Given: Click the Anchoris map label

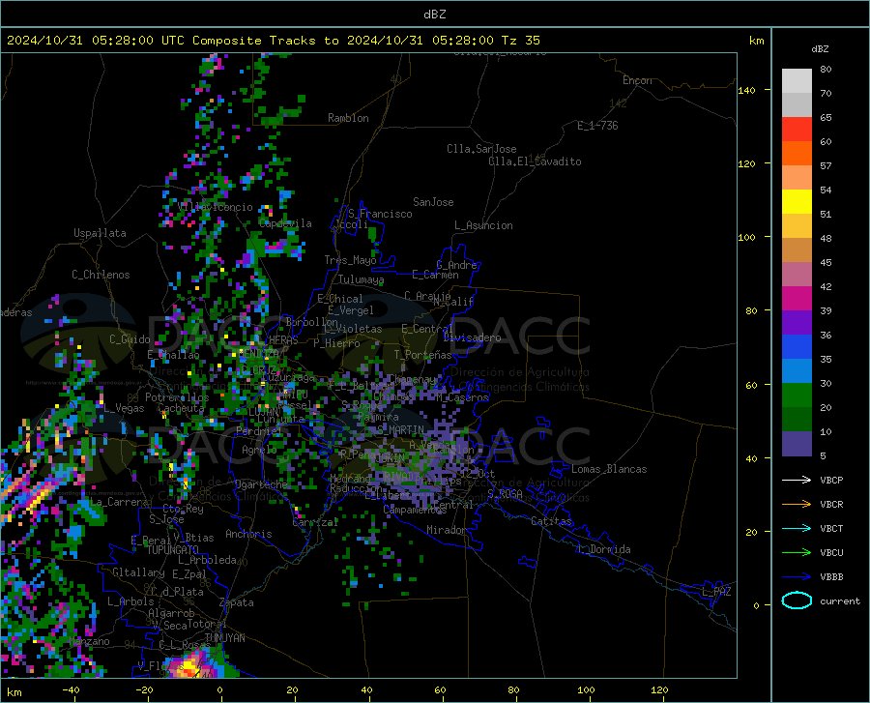Looking at the screenshot, I should point(248,534).
